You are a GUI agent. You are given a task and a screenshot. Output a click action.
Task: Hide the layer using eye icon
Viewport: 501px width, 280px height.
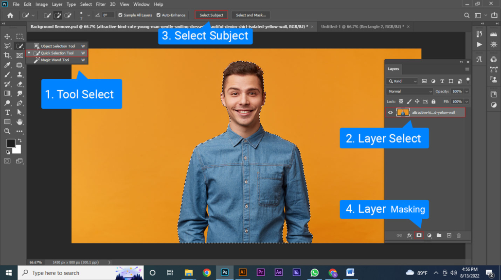click(x=390, y=112)
